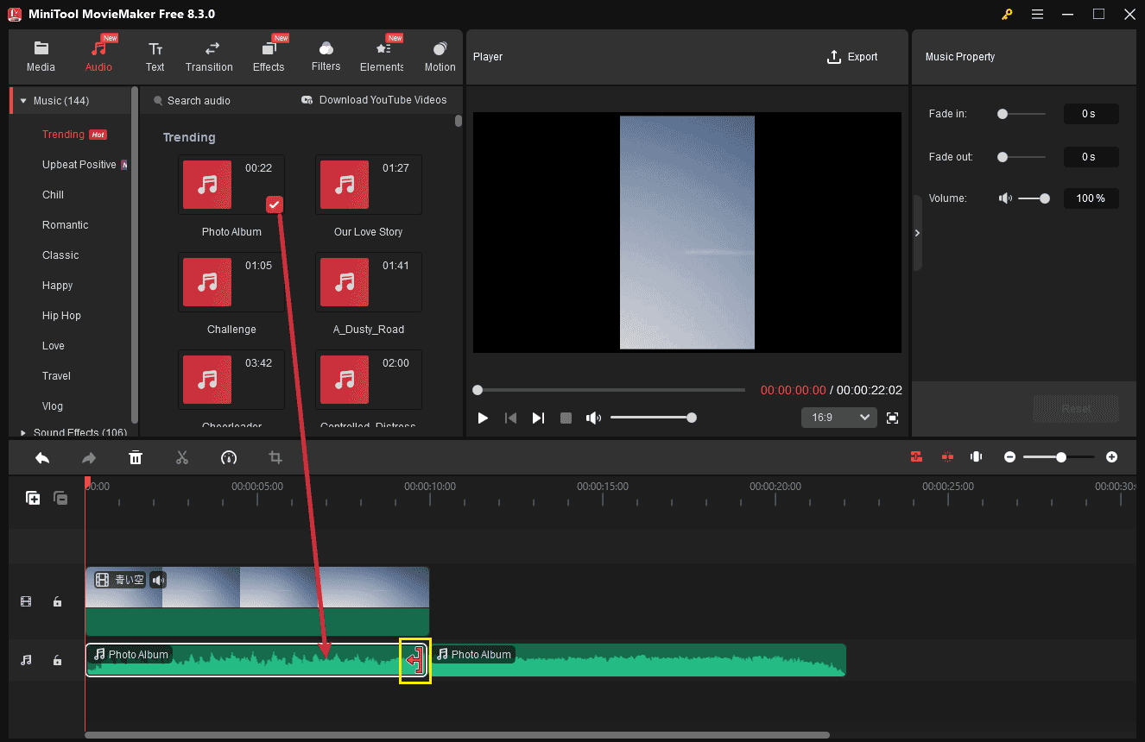Select the Upbeat Positive category
The image size is (1145, 742).
click(79, 165)
